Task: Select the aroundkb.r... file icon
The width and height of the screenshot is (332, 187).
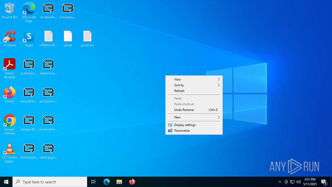Action: [29, 95]
